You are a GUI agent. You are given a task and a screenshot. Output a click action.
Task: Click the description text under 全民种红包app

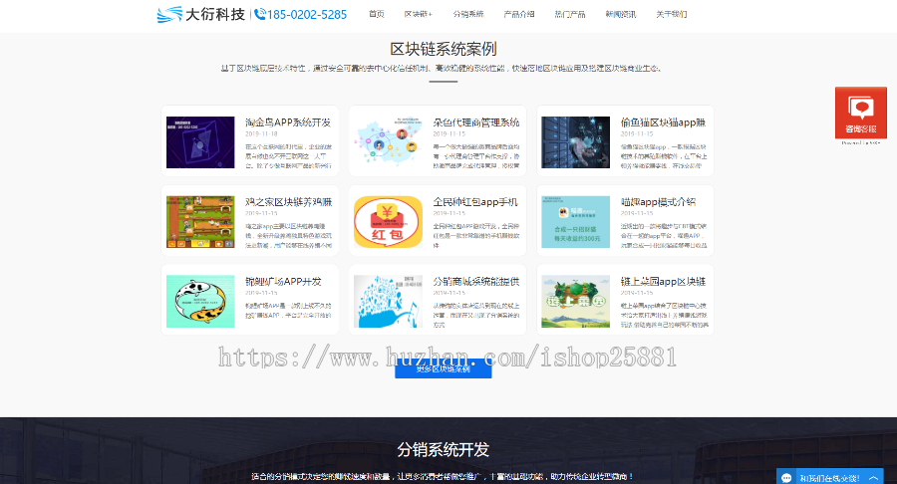point(476,235)
